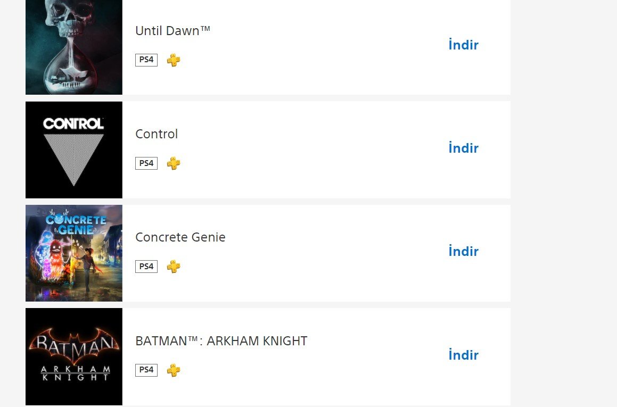Select the Concrete Genie title text
Screen dimensions: 617x407
(x=180, y=237)
